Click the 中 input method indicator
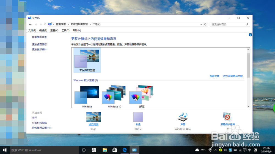275x154 pixels. 250,150
